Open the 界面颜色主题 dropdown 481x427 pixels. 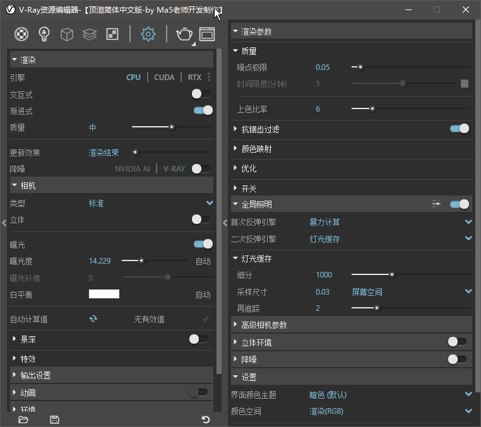468,394
